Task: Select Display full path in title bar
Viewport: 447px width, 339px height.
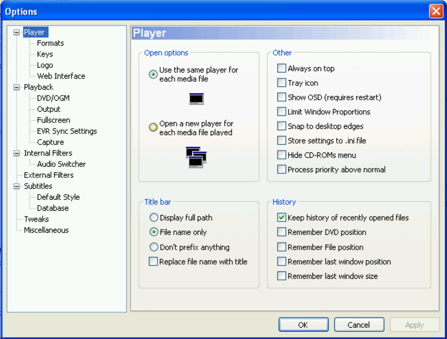Action: (x=154, y=218)
